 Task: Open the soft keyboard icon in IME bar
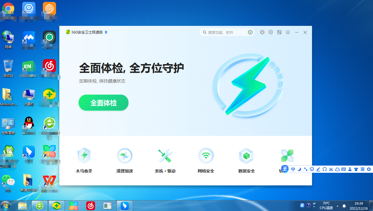coord(344,169)
